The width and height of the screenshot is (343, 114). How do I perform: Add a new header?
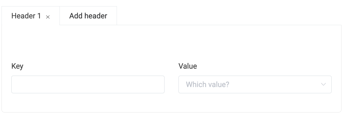pos(88,16)
